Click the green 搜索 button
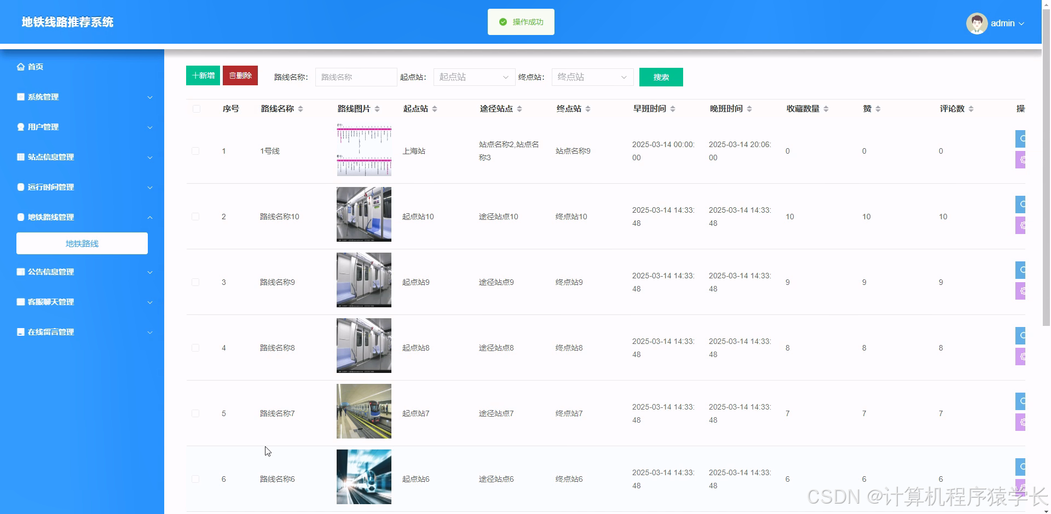 661,77
